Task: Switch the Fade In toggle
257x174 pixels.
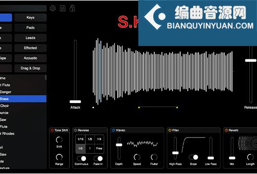Action: pyautogui.click(x=98, y=159)
